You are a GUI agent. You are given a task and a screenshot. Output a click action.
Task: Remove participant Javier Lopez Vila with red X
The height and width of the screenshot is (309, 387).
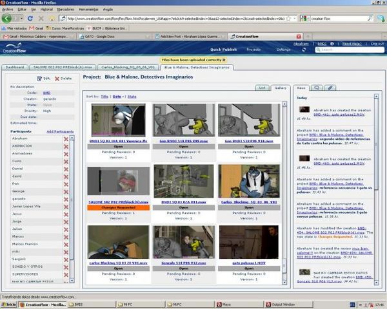66,207
